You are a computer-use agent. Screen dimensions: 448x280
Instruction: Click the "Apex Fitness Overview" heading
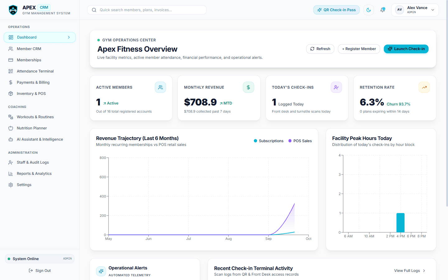pos(138,49)
